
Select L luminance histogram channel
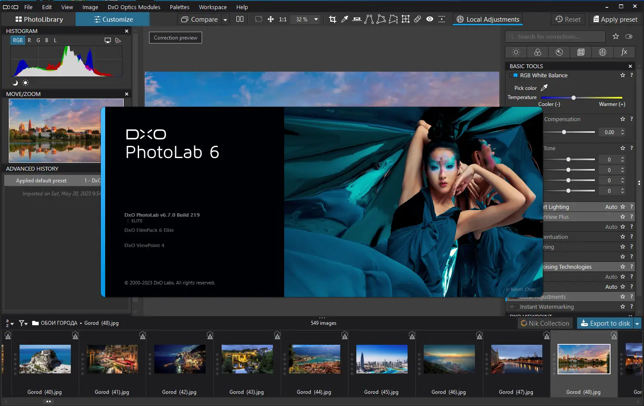coord(55,40)
